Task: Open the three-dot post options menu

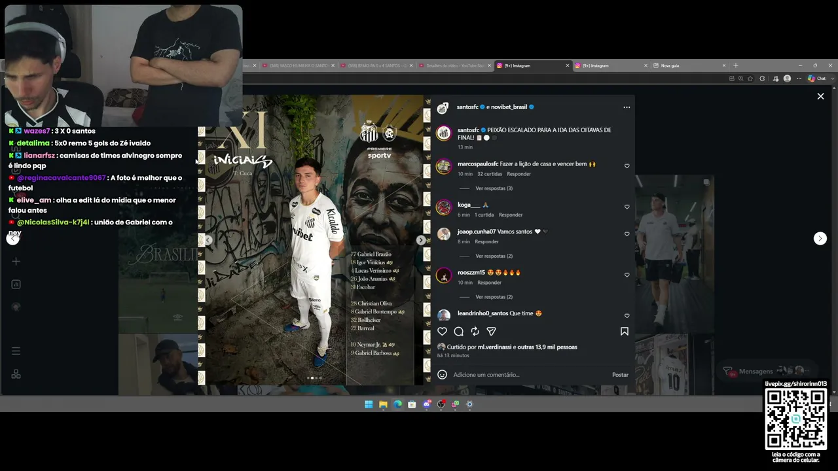Action: (x=627, y=107)
